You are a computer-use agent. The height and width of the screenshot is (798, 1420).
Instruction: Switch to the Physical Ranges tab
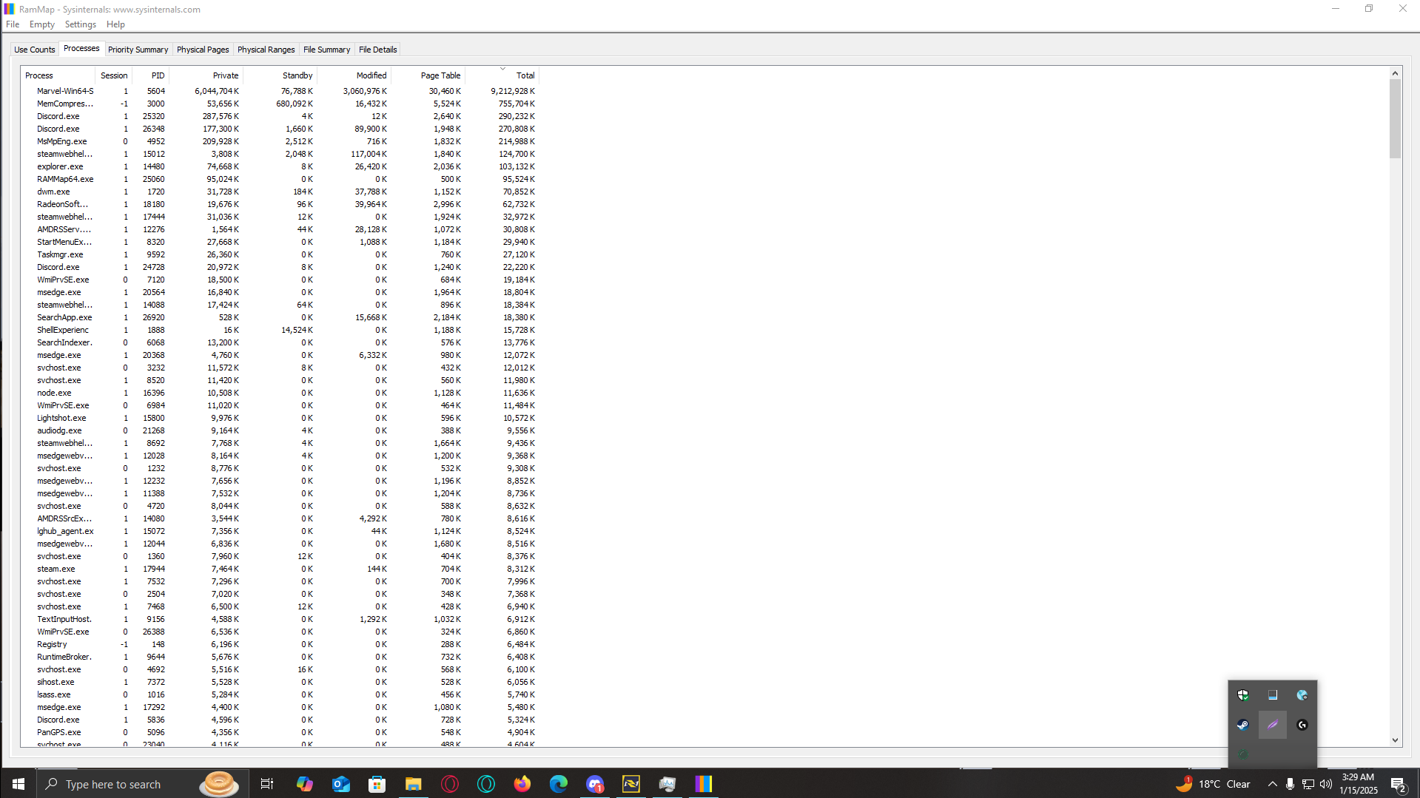tap(266, 50)
